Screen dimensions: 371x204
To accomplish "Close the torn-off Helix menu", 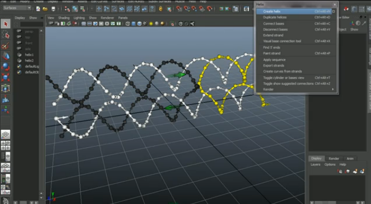I will tap(335, 4).
